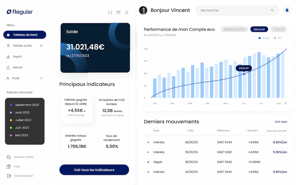Open the filter icon beside Détails actifs
The height and width of the screenshot is (185, 297).
coord(41,46)
